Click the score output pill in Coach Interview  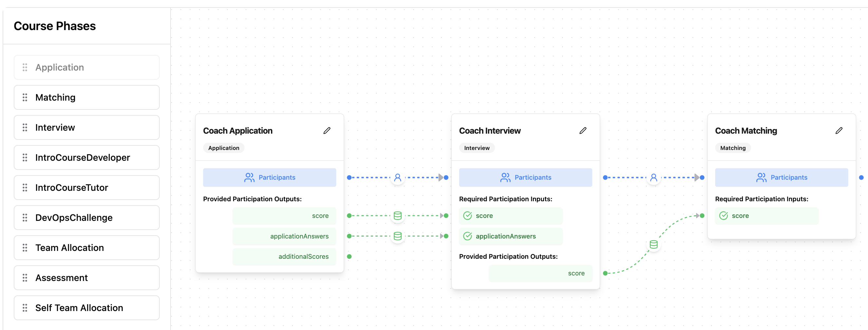[540, 273]
